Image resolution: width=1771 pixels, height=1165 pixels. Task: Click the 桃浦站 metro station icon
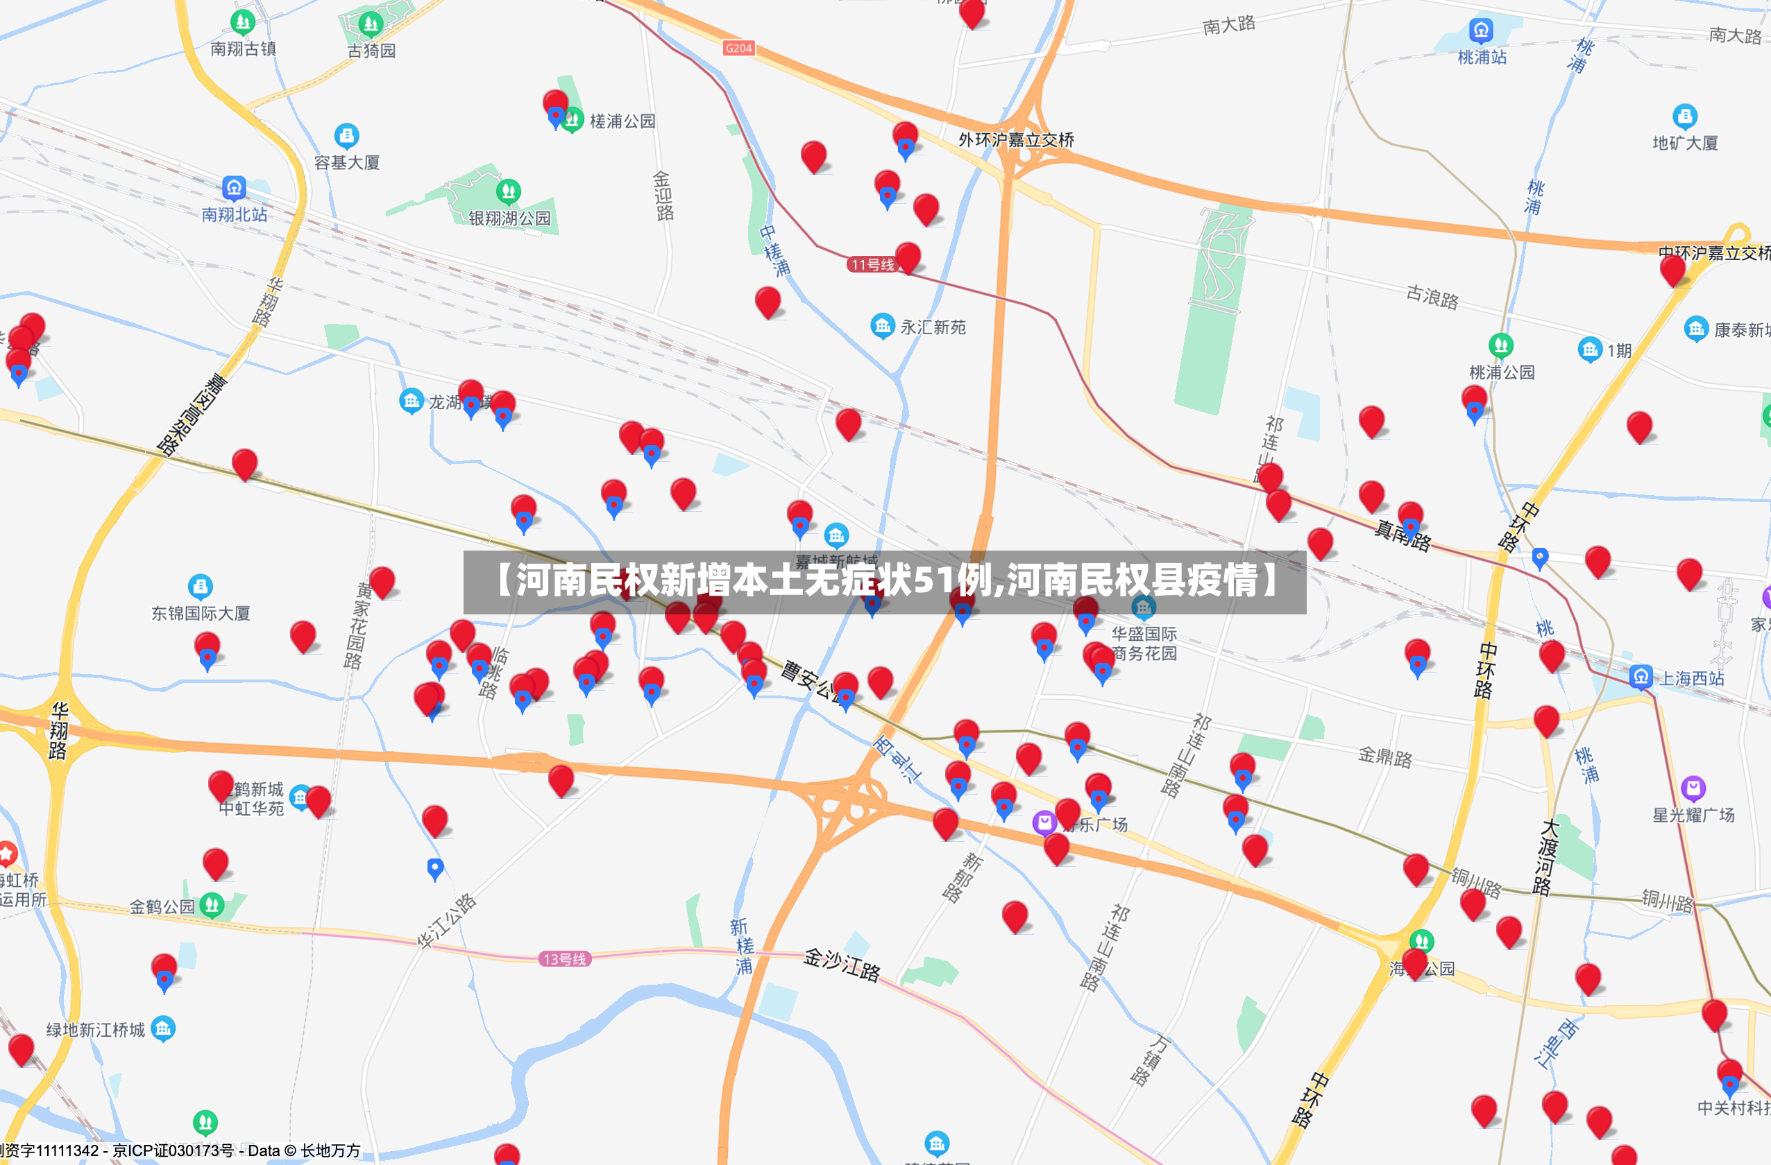point(1481,31)
